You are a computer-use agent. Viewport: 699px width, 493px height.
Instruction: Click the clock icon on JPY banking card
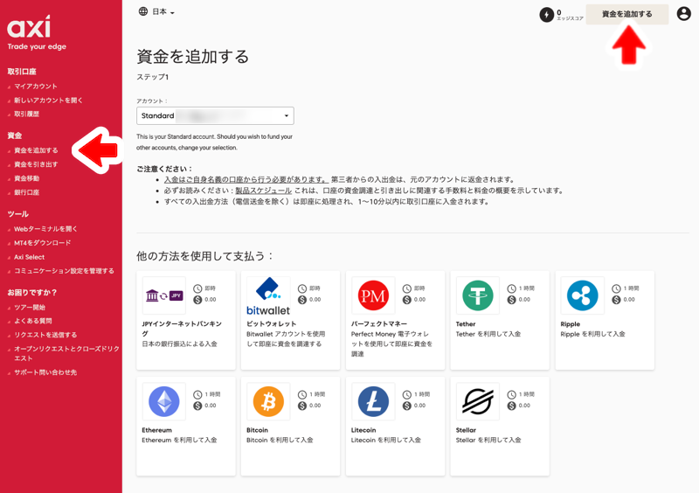click(197, 288)
